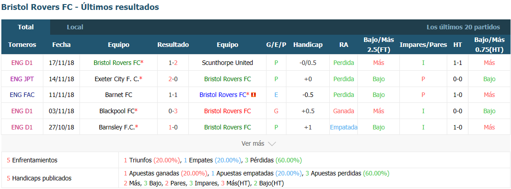This screenshot has height=189, width=511.
Task: Click the red card icon beside Bristol Rovers FC
Action: (253, 95)
